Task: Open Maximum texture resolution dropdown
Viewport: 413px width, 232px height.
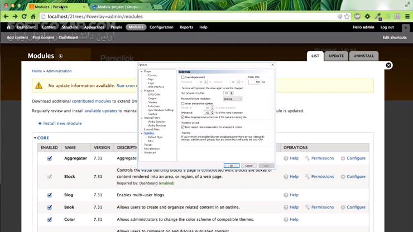Action: [233, 99]
